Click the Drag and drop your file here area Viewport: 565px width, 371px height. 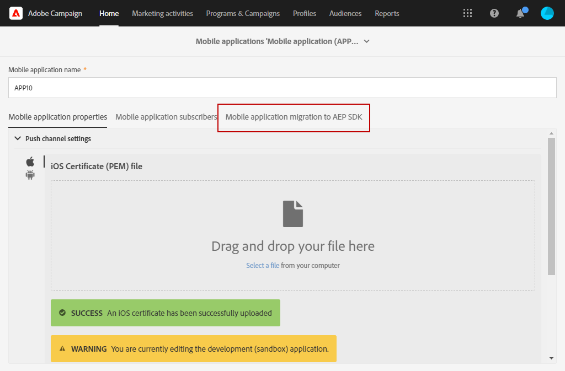point(293,235)
